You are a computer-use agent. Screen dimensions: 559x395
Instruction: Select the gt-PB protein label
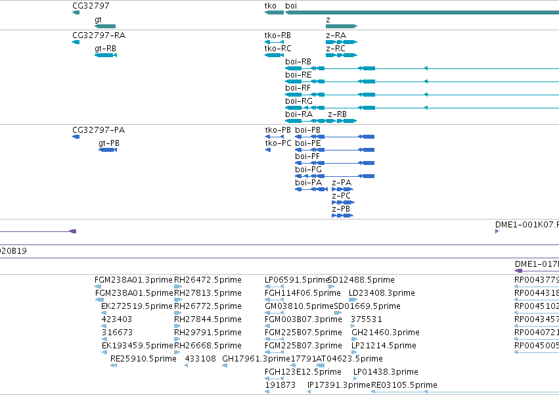click(x=109, y=143)
